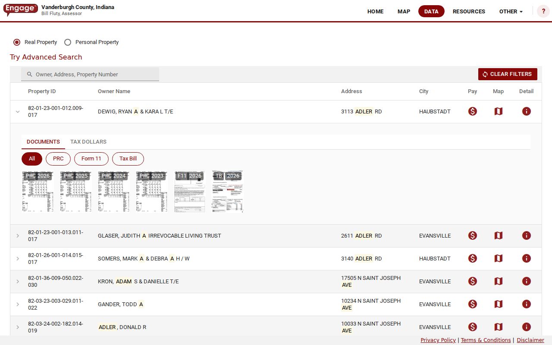Viewport: 552px width, 345px height.
Task: View detail for Gander, Todd property
Action: (526, 304)
